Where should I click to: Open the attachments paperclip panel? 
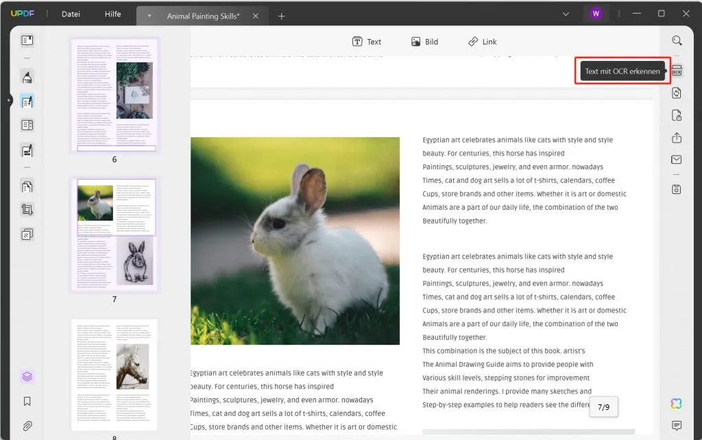27,426
